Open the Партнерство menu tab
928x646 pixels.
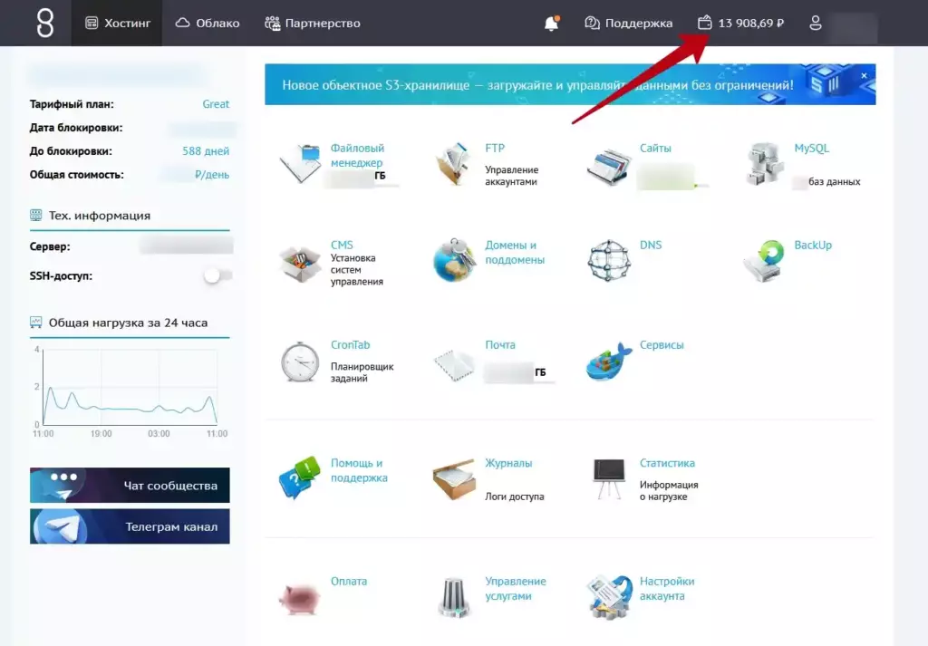pyautogui.click(x=313, y=23)
